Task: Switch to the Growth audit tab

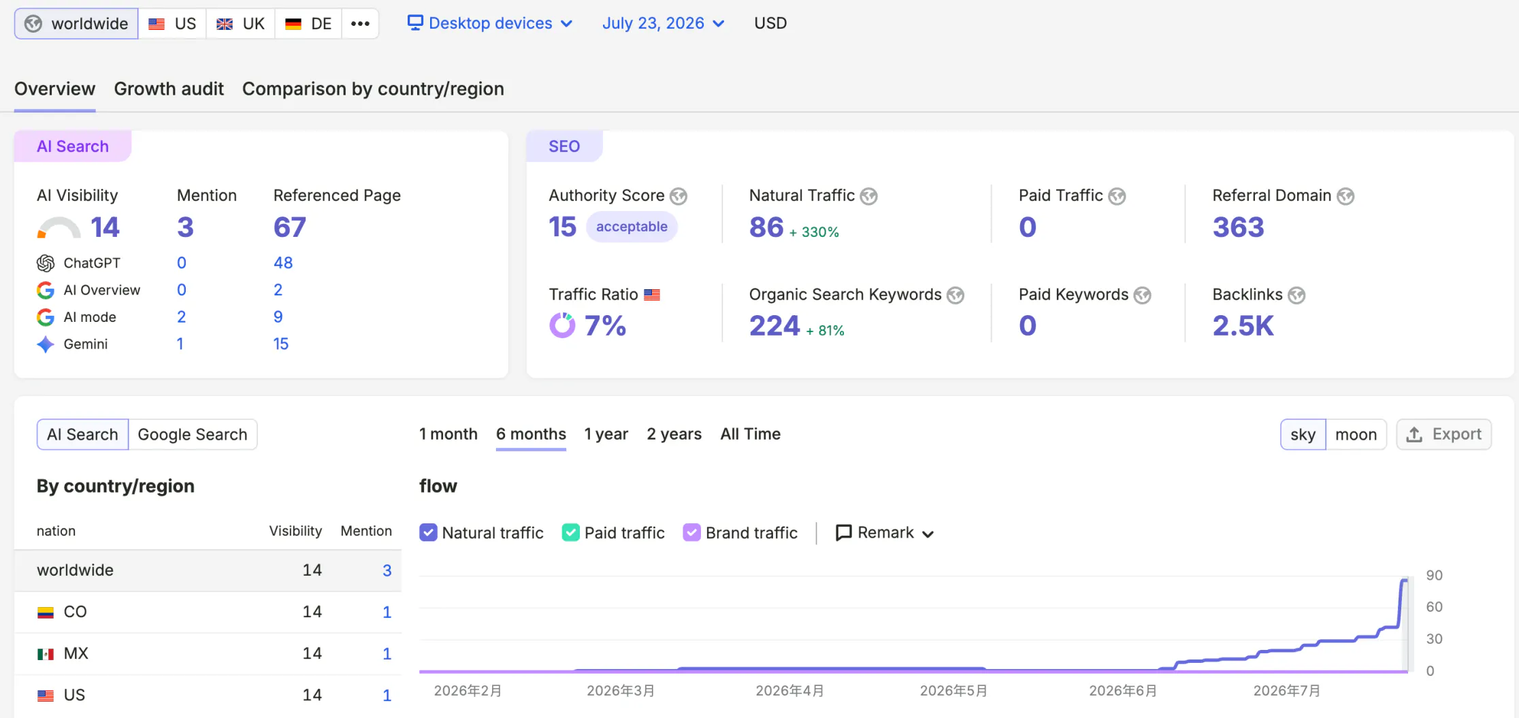Action: point(169,89)
